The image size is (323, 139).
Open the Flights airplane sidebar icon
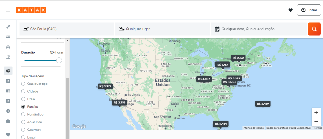[x=8, y=27]
